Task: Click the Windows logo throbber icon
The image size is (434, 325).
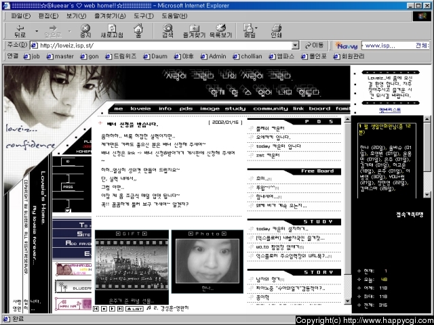Action: coord(422,16)
